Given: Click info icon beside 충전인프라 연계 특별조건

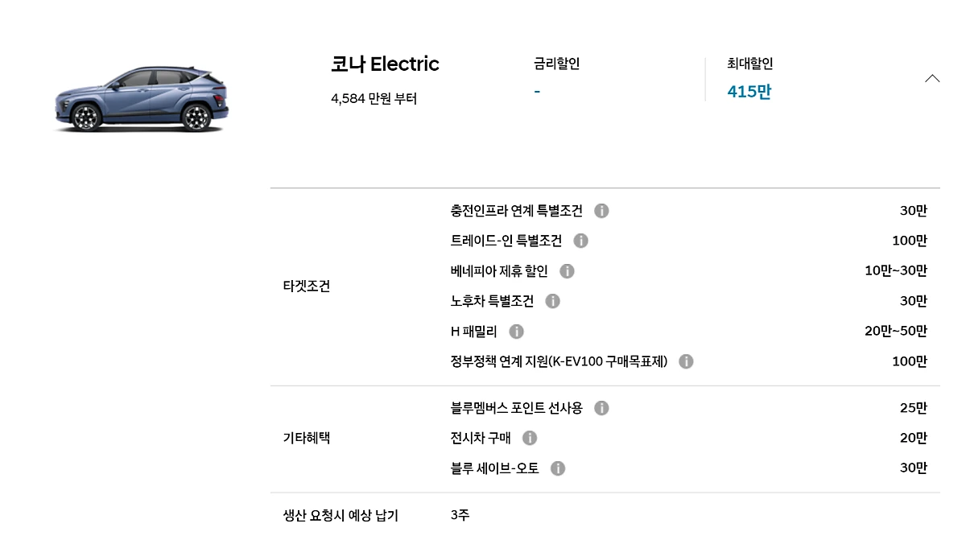Looking at the screenshot, I should tap(601, 211).
